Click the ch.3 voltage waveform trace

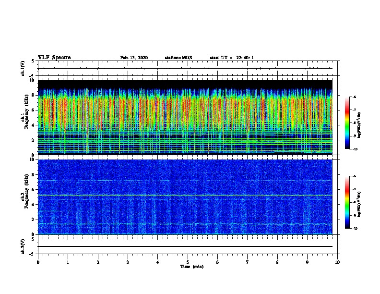pos(185,246)
